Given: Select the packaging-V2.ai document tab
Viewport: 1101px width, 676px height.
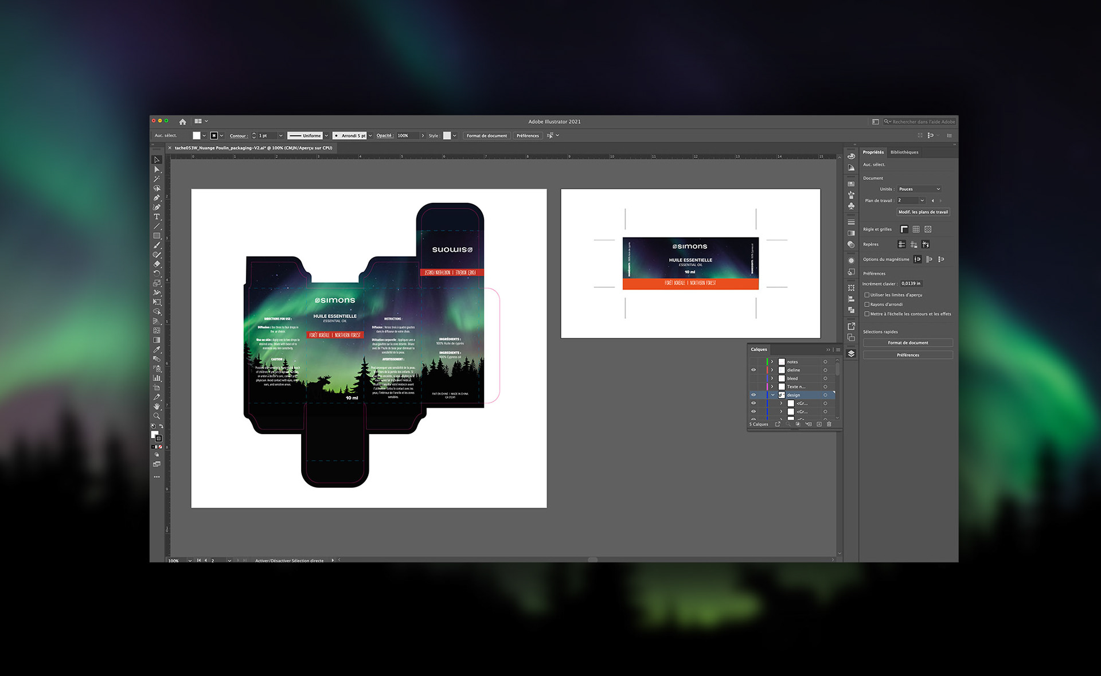Looking at the screenshot, I should pos(253,148).
